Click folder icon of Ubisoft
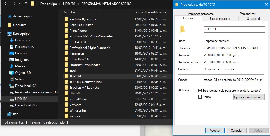This screenshot has height=136, width=270. [66, 93]
